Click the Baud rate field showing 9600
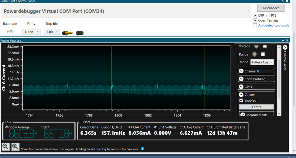This screenshot has height=158, width=296. tap(10, 31)
